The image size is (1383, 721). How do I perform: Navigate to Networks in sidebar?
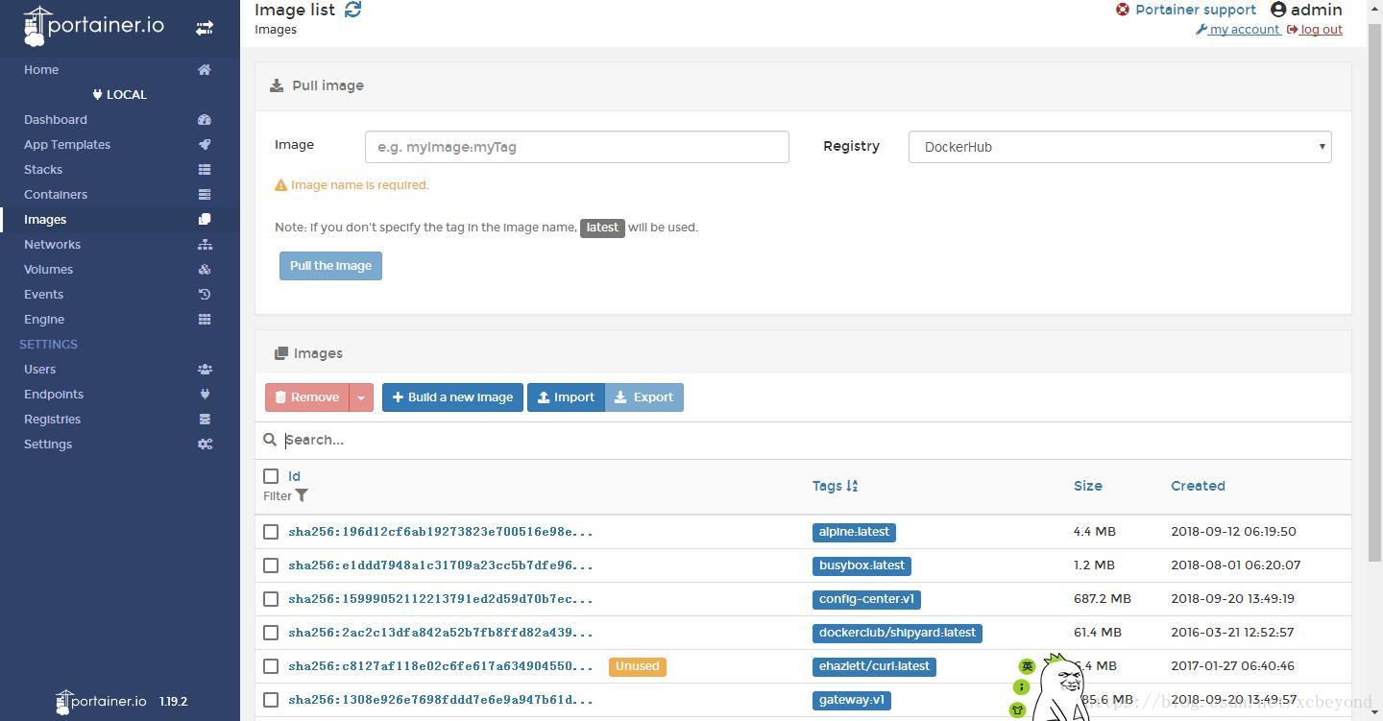coord(53,245)
